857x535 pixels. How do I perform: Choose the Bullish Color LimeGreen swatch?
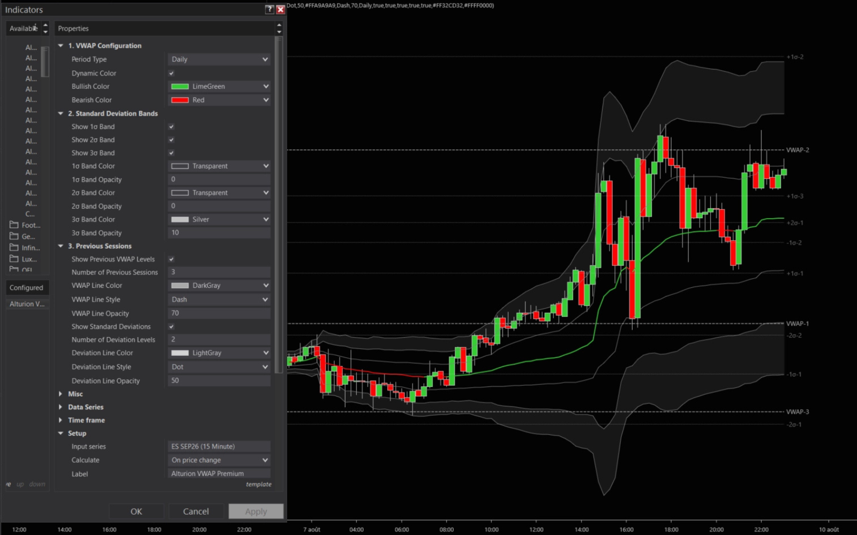(180, 87)
